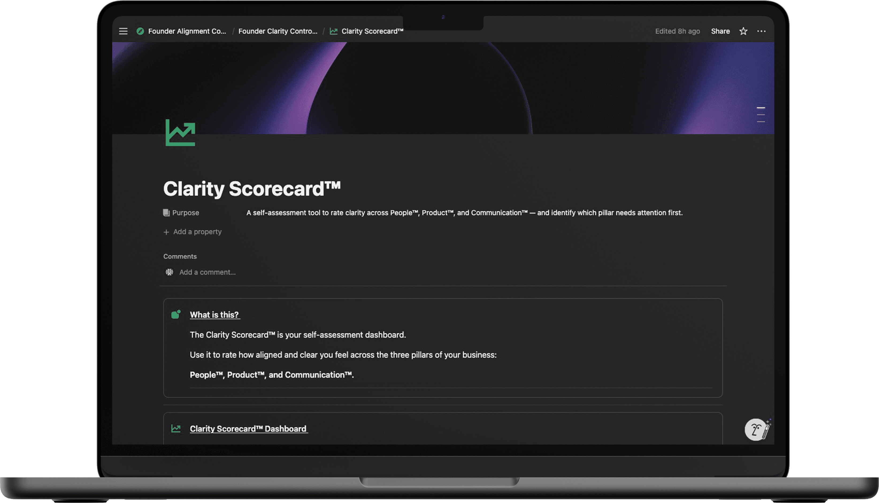Image resolution: width=879 pixels, height=503 pixels.
Task: Click the green chart page icon
Action: (x=180, y=133)
